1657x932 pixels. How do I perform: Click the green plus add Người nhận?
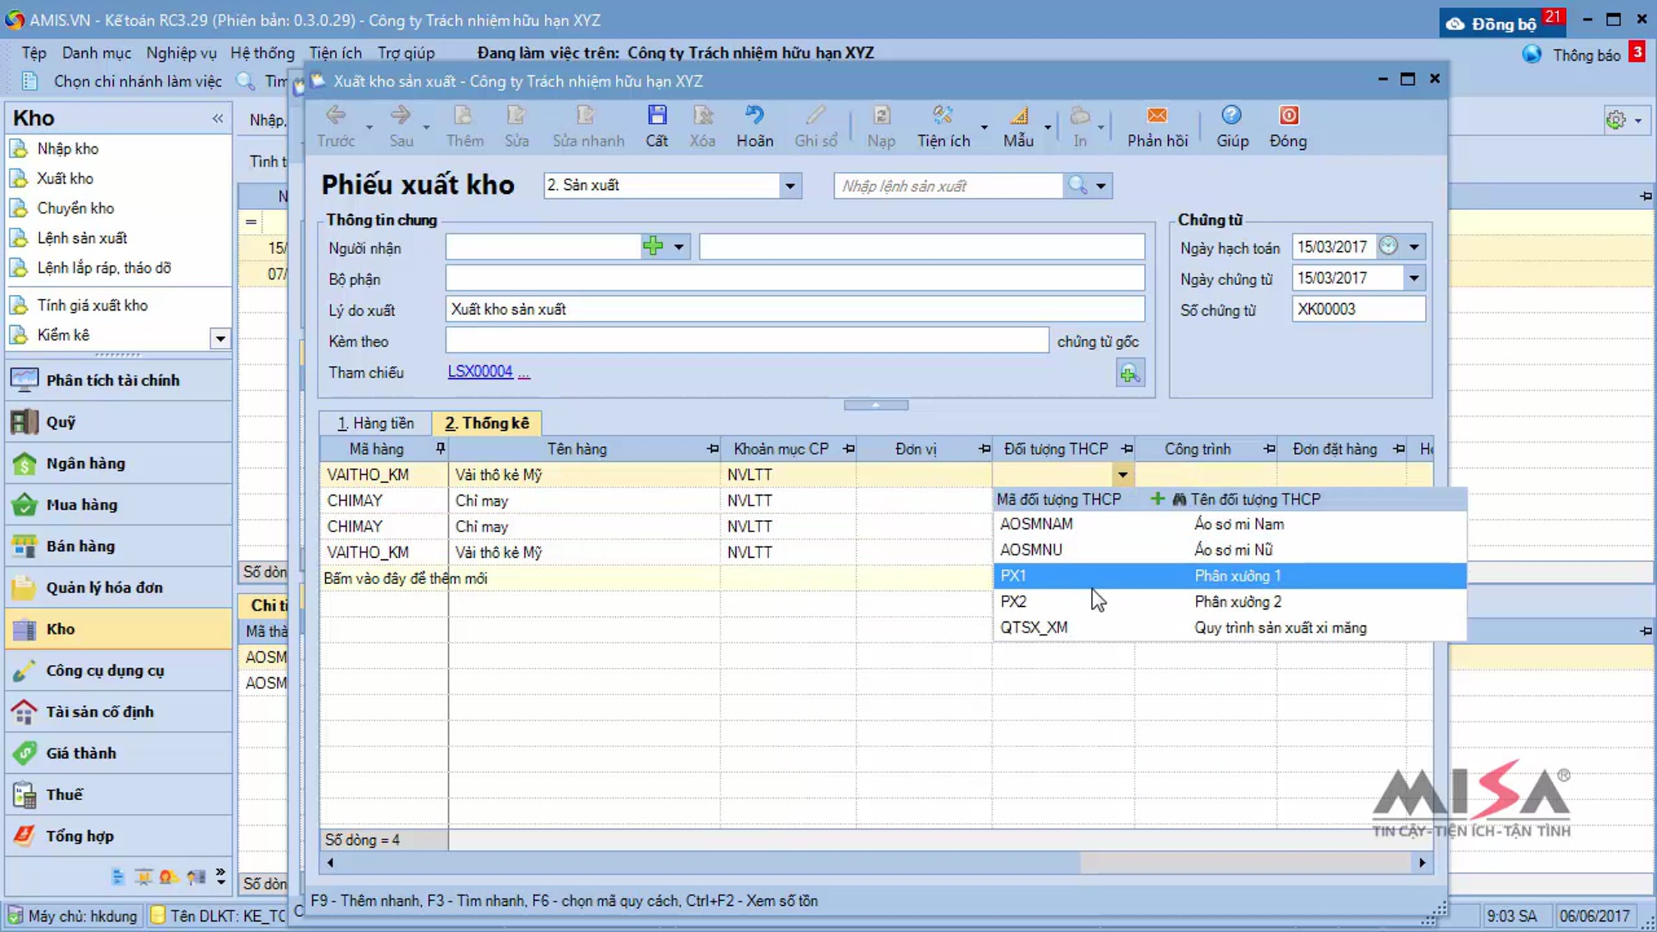point(652,246)
